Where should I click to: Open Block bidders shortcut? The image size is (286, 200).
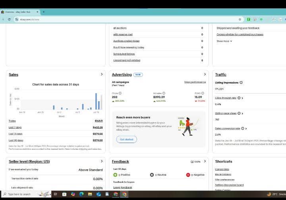(x=223, y=175)
